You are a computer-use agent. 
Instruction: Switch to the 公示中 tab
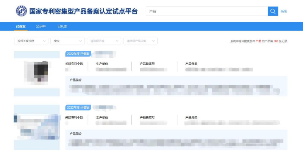[x=41, y=26]
